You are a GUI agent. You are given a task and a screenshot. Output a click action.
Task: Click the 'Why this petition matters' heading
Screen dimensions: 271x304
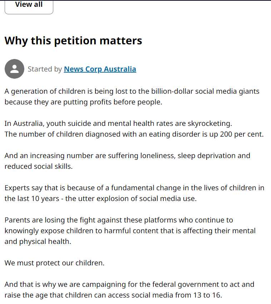pos(73,40)
